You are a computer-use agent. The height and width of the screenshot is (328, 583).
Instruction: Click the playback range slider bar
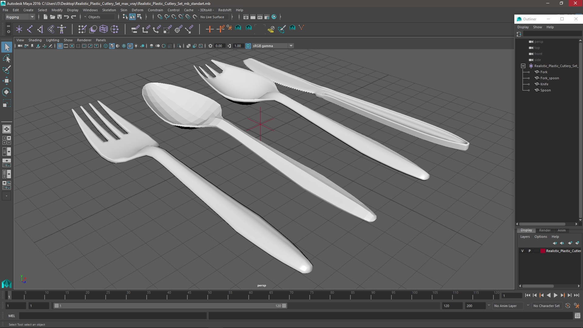(170, 306)
